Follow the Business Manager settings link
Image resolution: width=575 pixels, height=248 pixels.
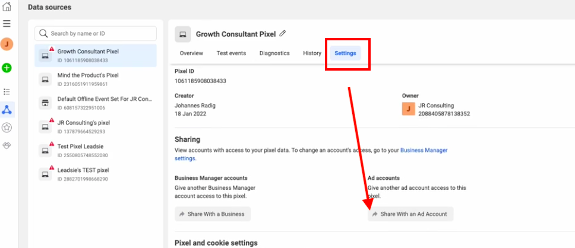tap(311, 155)
